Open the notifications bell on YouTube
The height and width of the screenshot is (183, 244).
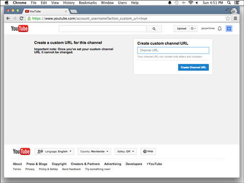[x=220, y=28]
